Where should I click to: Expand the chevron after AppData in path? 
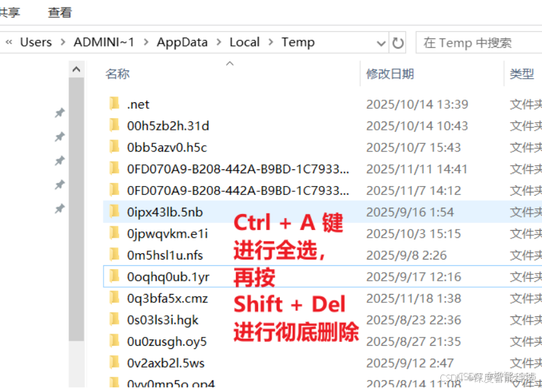[219, 42]
